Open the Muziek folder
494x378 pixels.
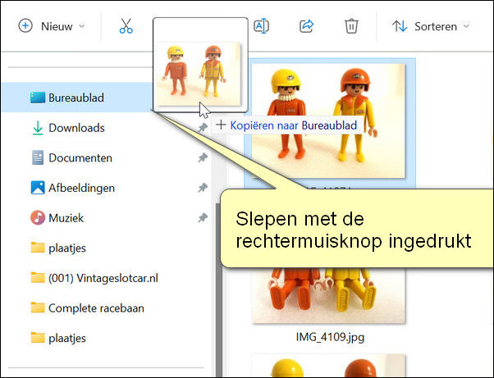(x=66, y=218)
